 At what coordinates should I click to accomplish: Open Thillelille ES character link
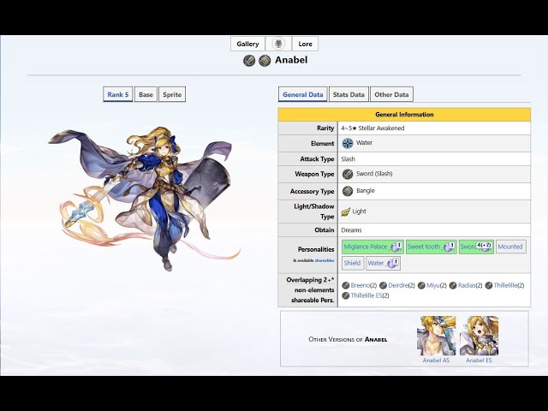coord(366,295)
